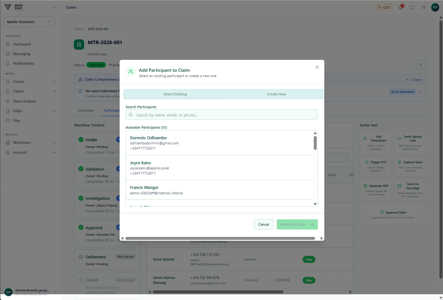Click Voice Analysis microphone icon
This screenshot has width=443, height=300.
point(8,101)
